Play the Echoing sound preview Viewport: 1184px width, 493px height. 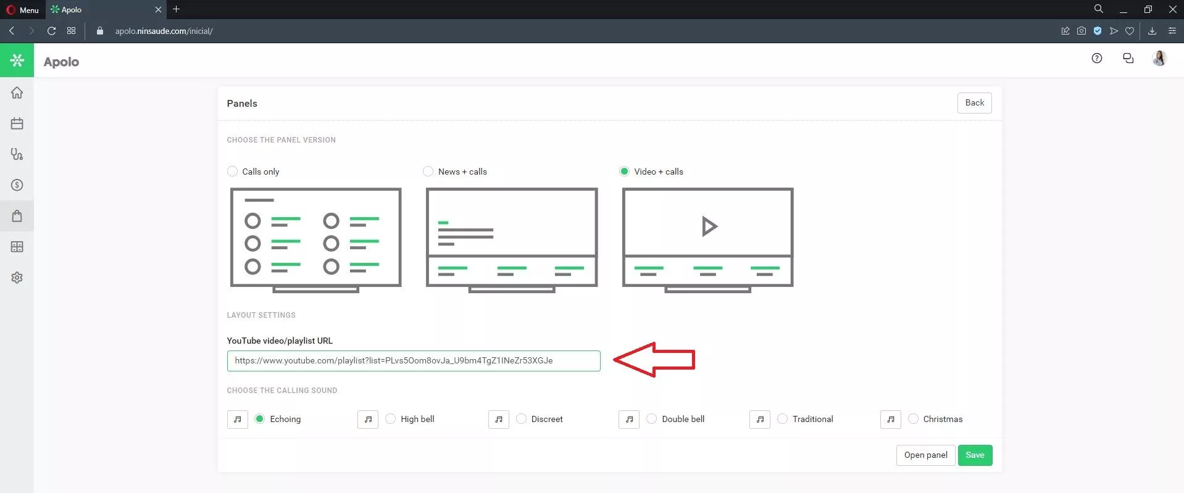(238, 420)
